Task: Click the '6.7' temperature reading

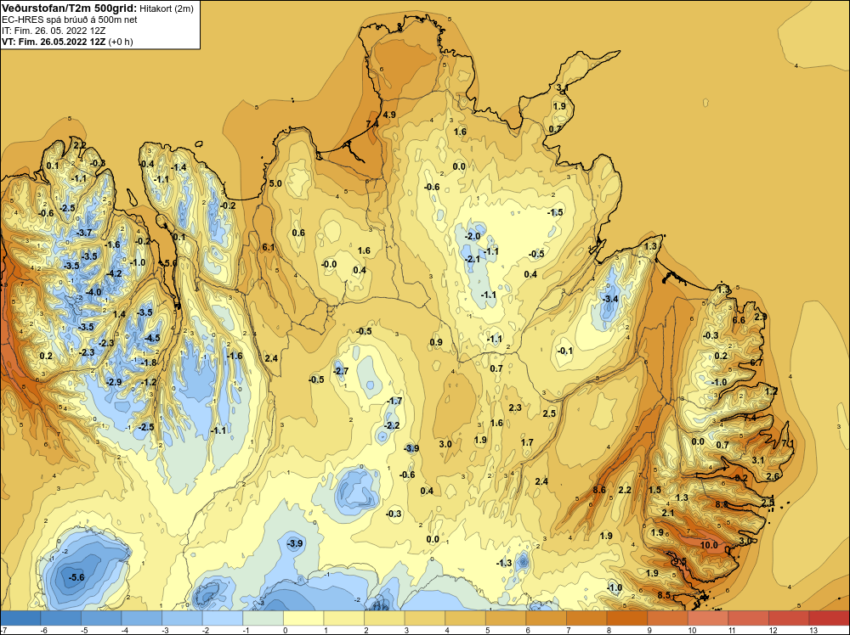Action: (756, 362)
